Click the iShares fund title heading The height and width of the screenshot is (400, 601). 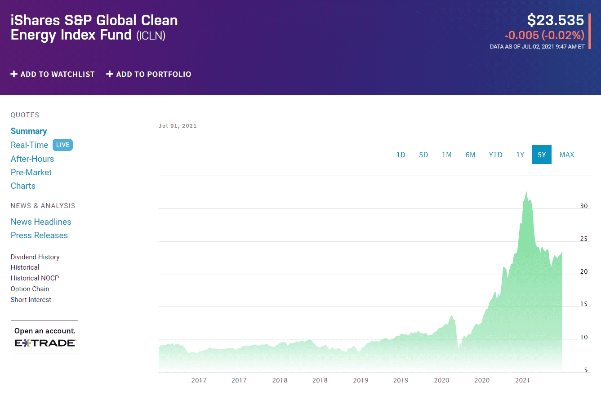pos(94,27)
